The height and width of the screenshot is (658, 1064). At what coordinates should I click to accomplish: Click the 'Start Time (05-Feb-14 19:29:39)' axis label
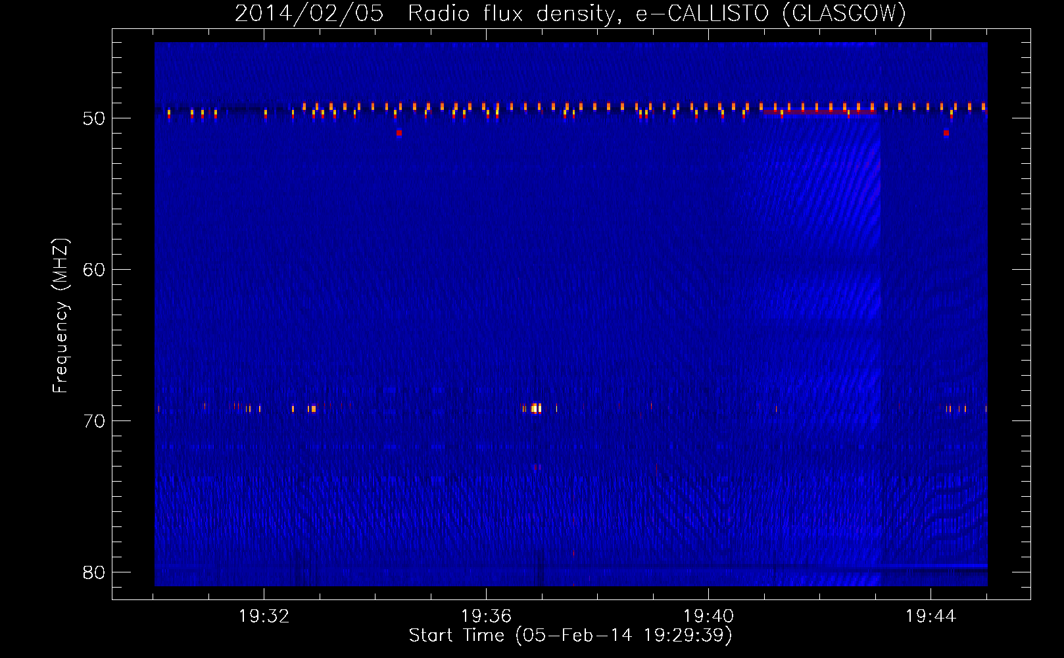(x=570, y=636)
